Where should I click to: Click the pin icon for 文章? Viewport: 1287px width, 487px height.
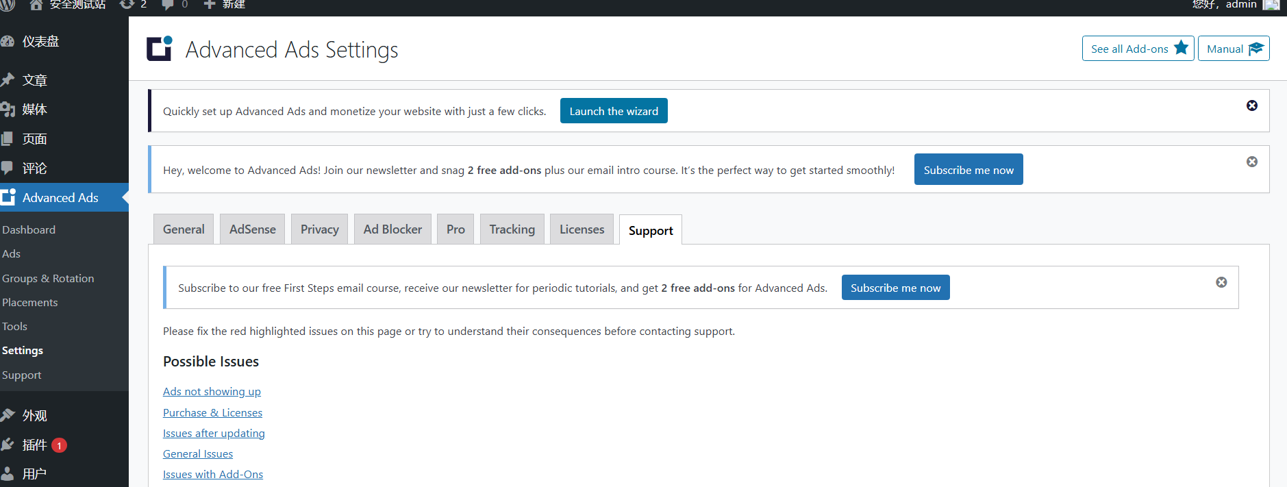(x=8, y=80)
